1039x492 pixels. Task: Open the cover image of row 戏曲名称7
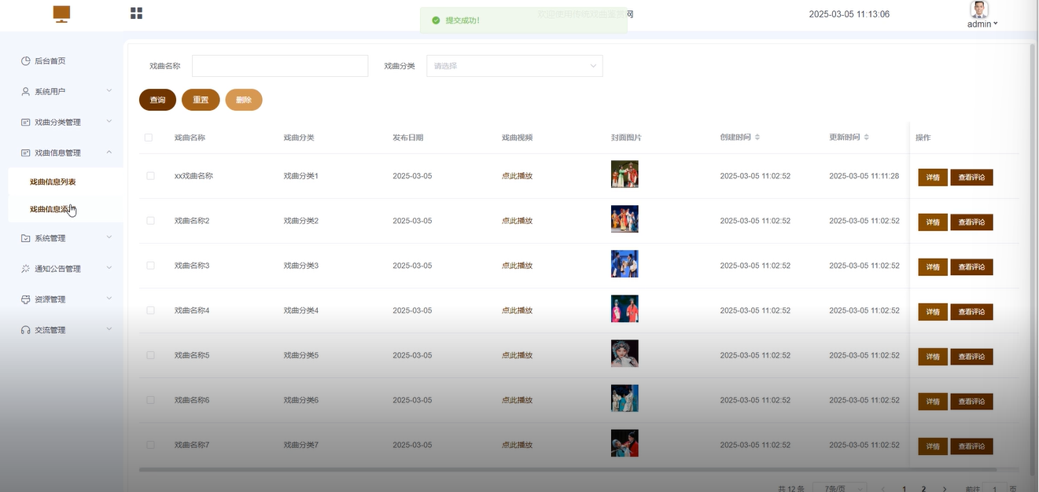pyautogui.click(x=625, y=443)
